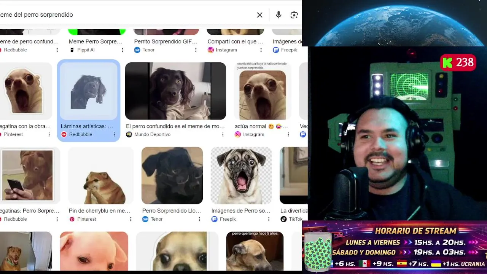Click the Instagram icon under 'Compartí con el que'
Image resolution: width=487 pixels, height=274 pixels.
[x=210, y=50]
